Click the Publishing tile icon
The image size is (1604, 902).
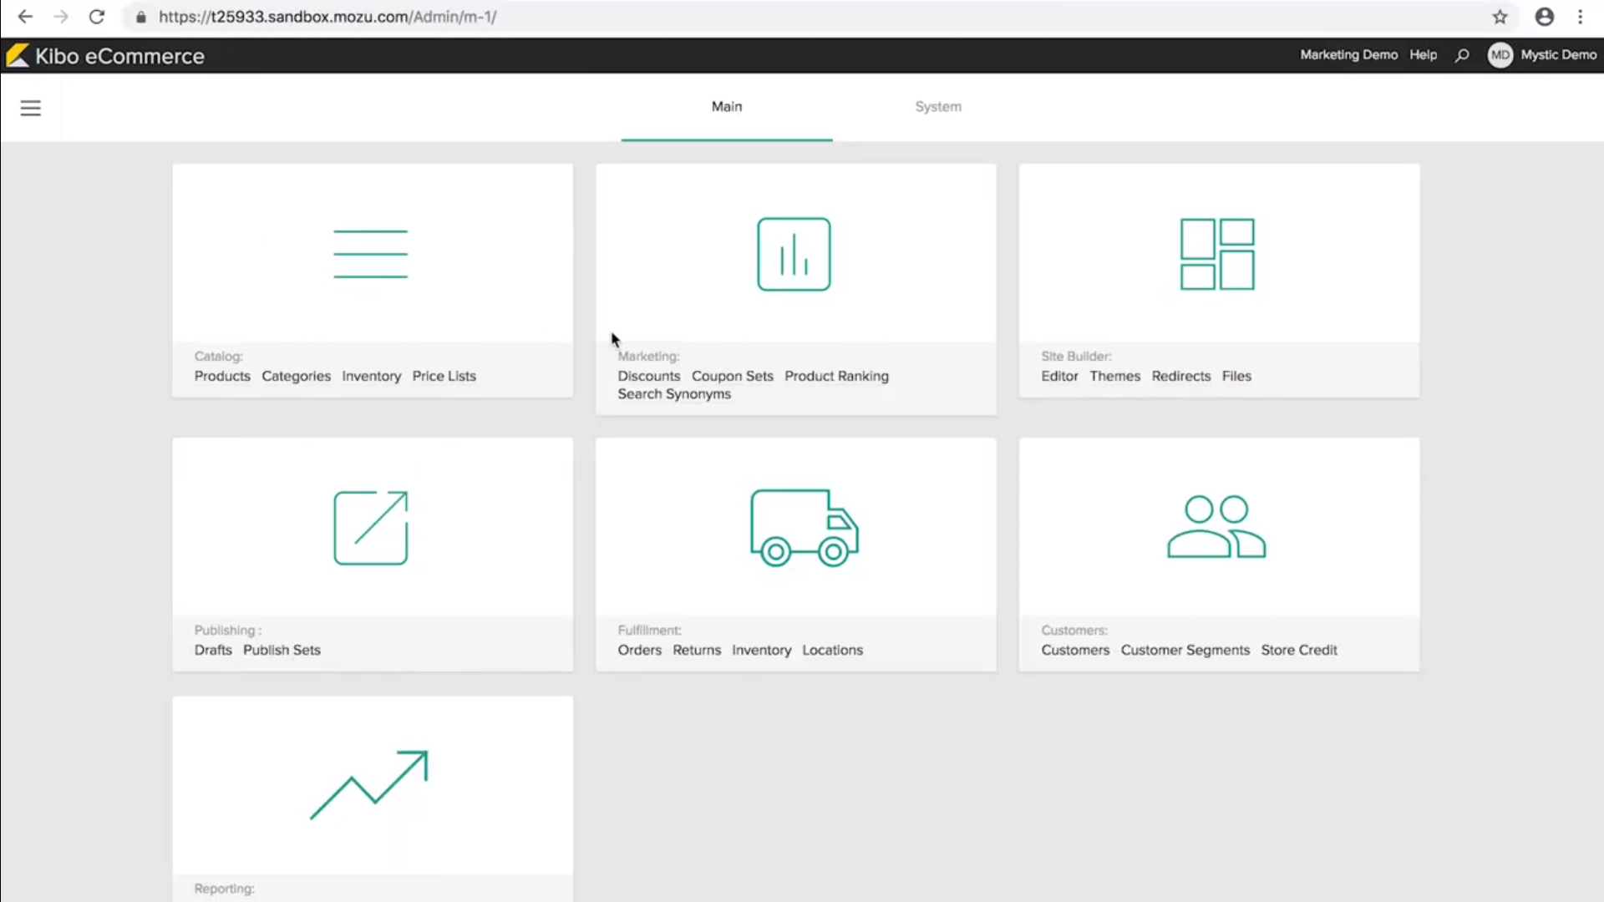point(371,527)
